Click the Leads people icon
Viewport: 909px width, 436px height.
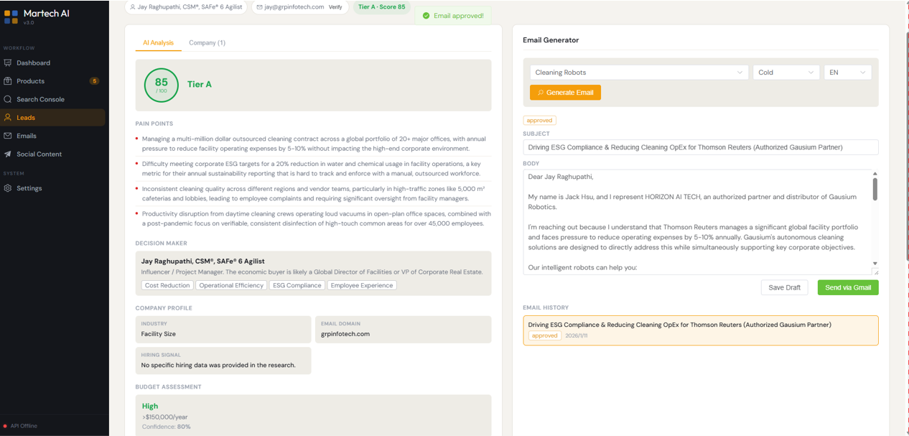coord(8,118)
